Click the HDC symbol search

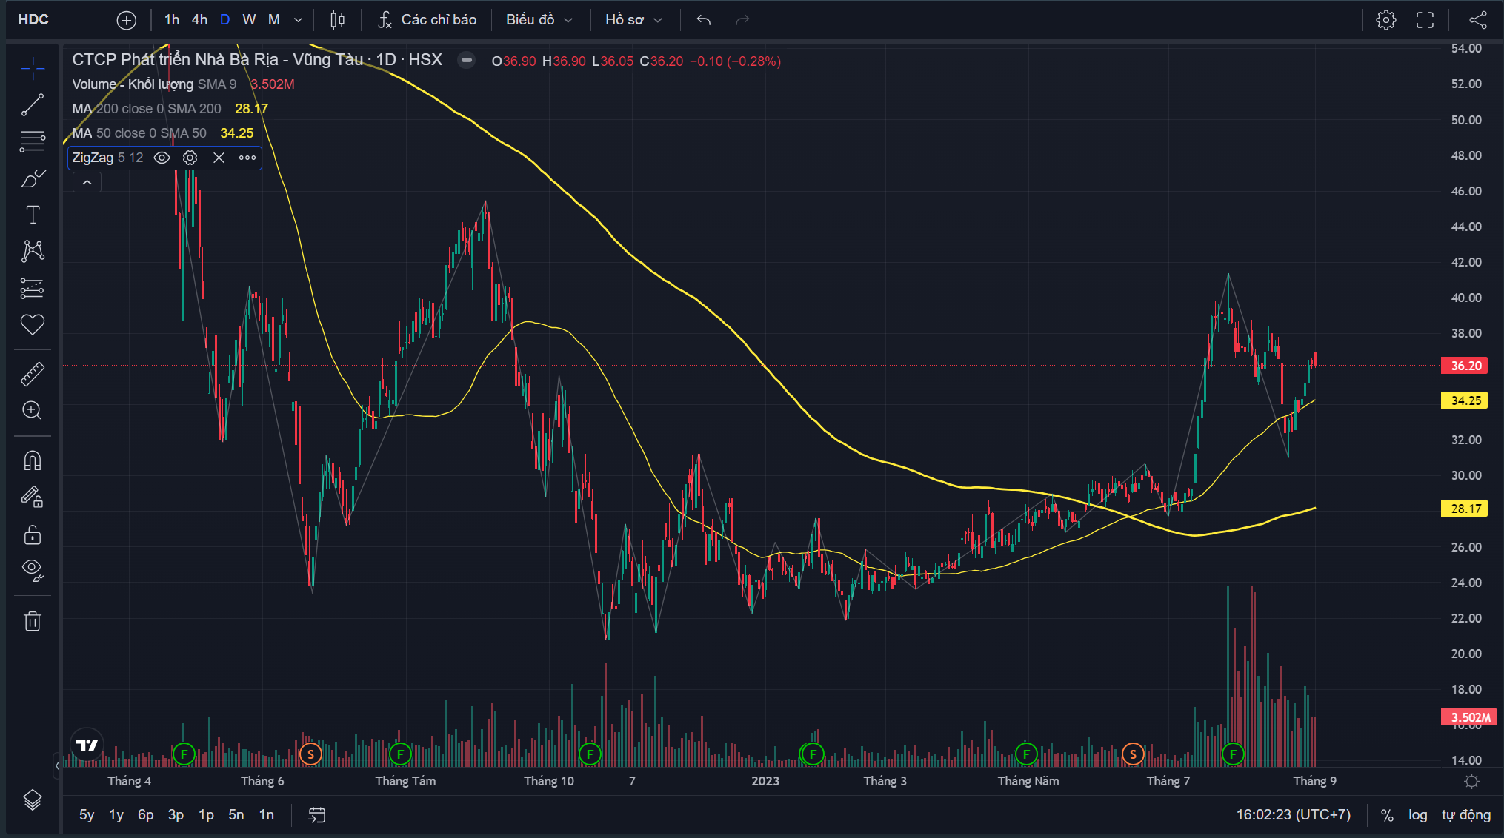[33, 20]
